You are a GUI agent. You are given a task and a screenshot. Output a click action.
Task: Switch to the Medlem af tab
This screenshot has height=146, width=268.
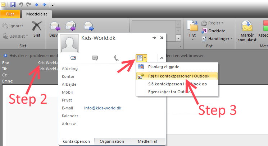147,141
